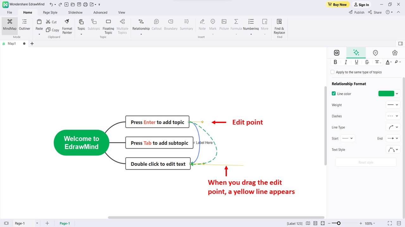Click the Sign In button

pos(361,4)
